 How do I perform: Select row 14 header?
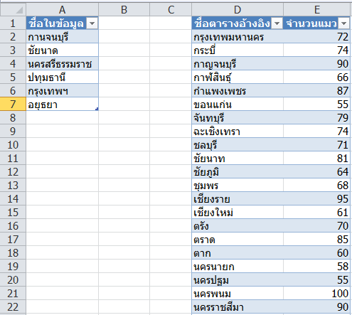(x=13, y=198)
